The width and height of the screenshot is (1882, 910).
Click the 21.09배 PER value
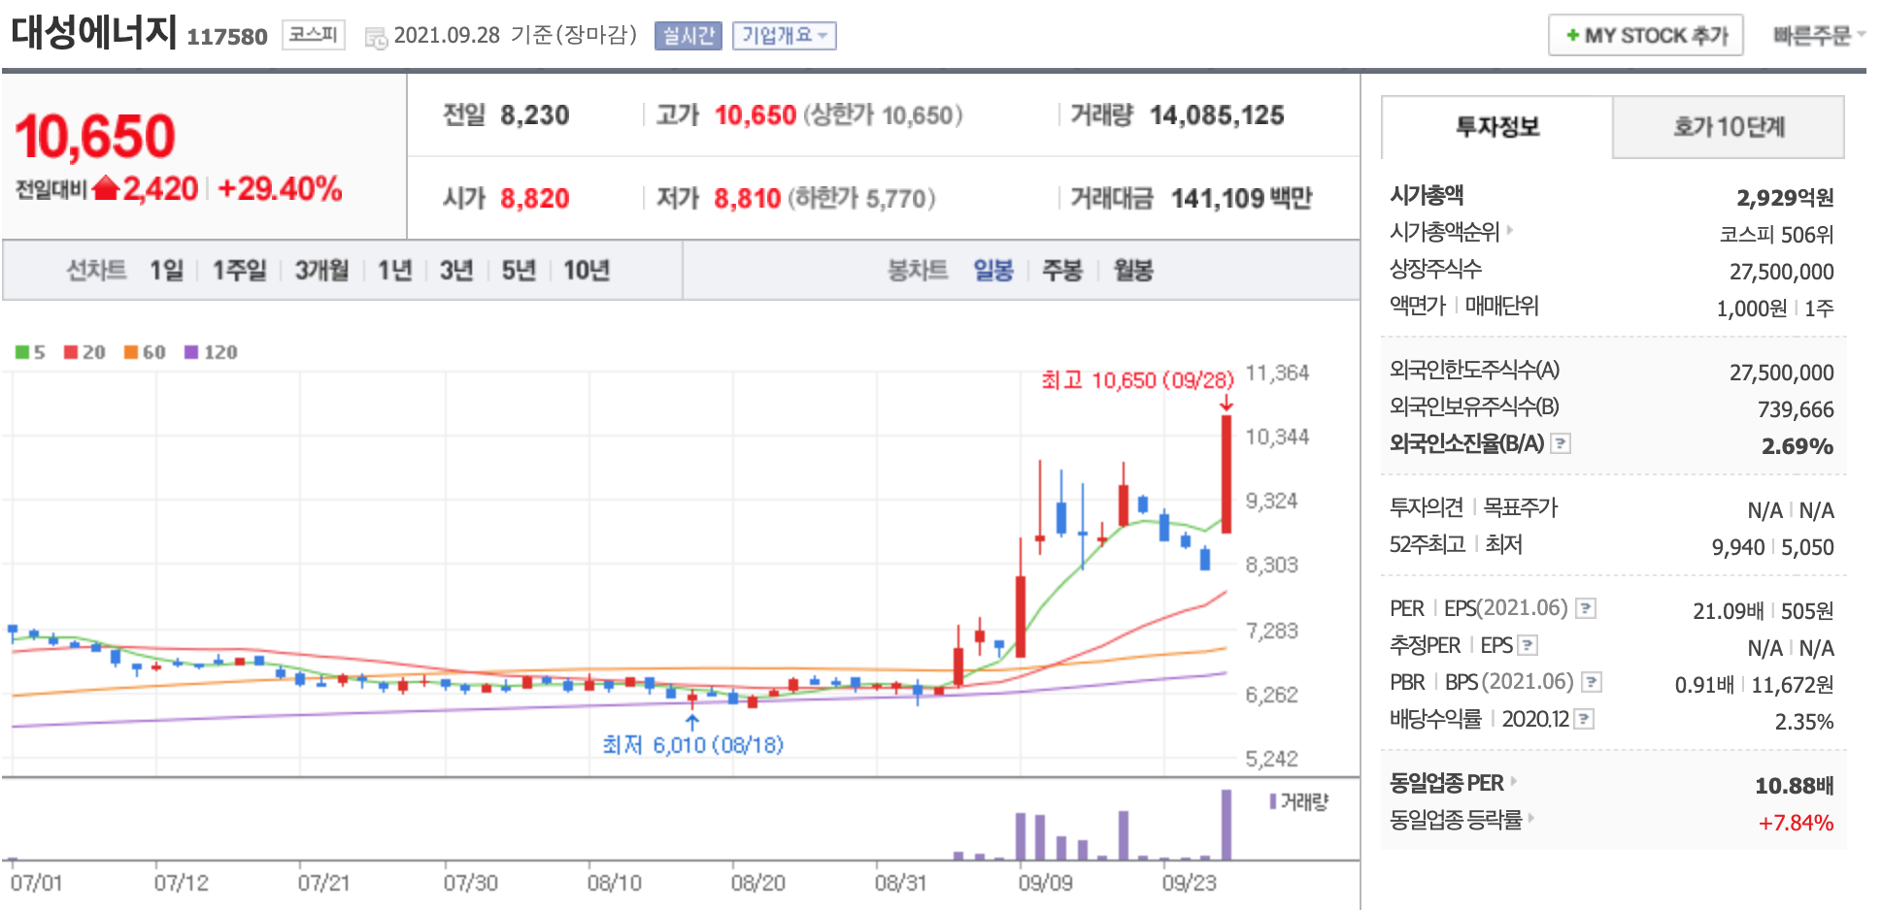1728,611
